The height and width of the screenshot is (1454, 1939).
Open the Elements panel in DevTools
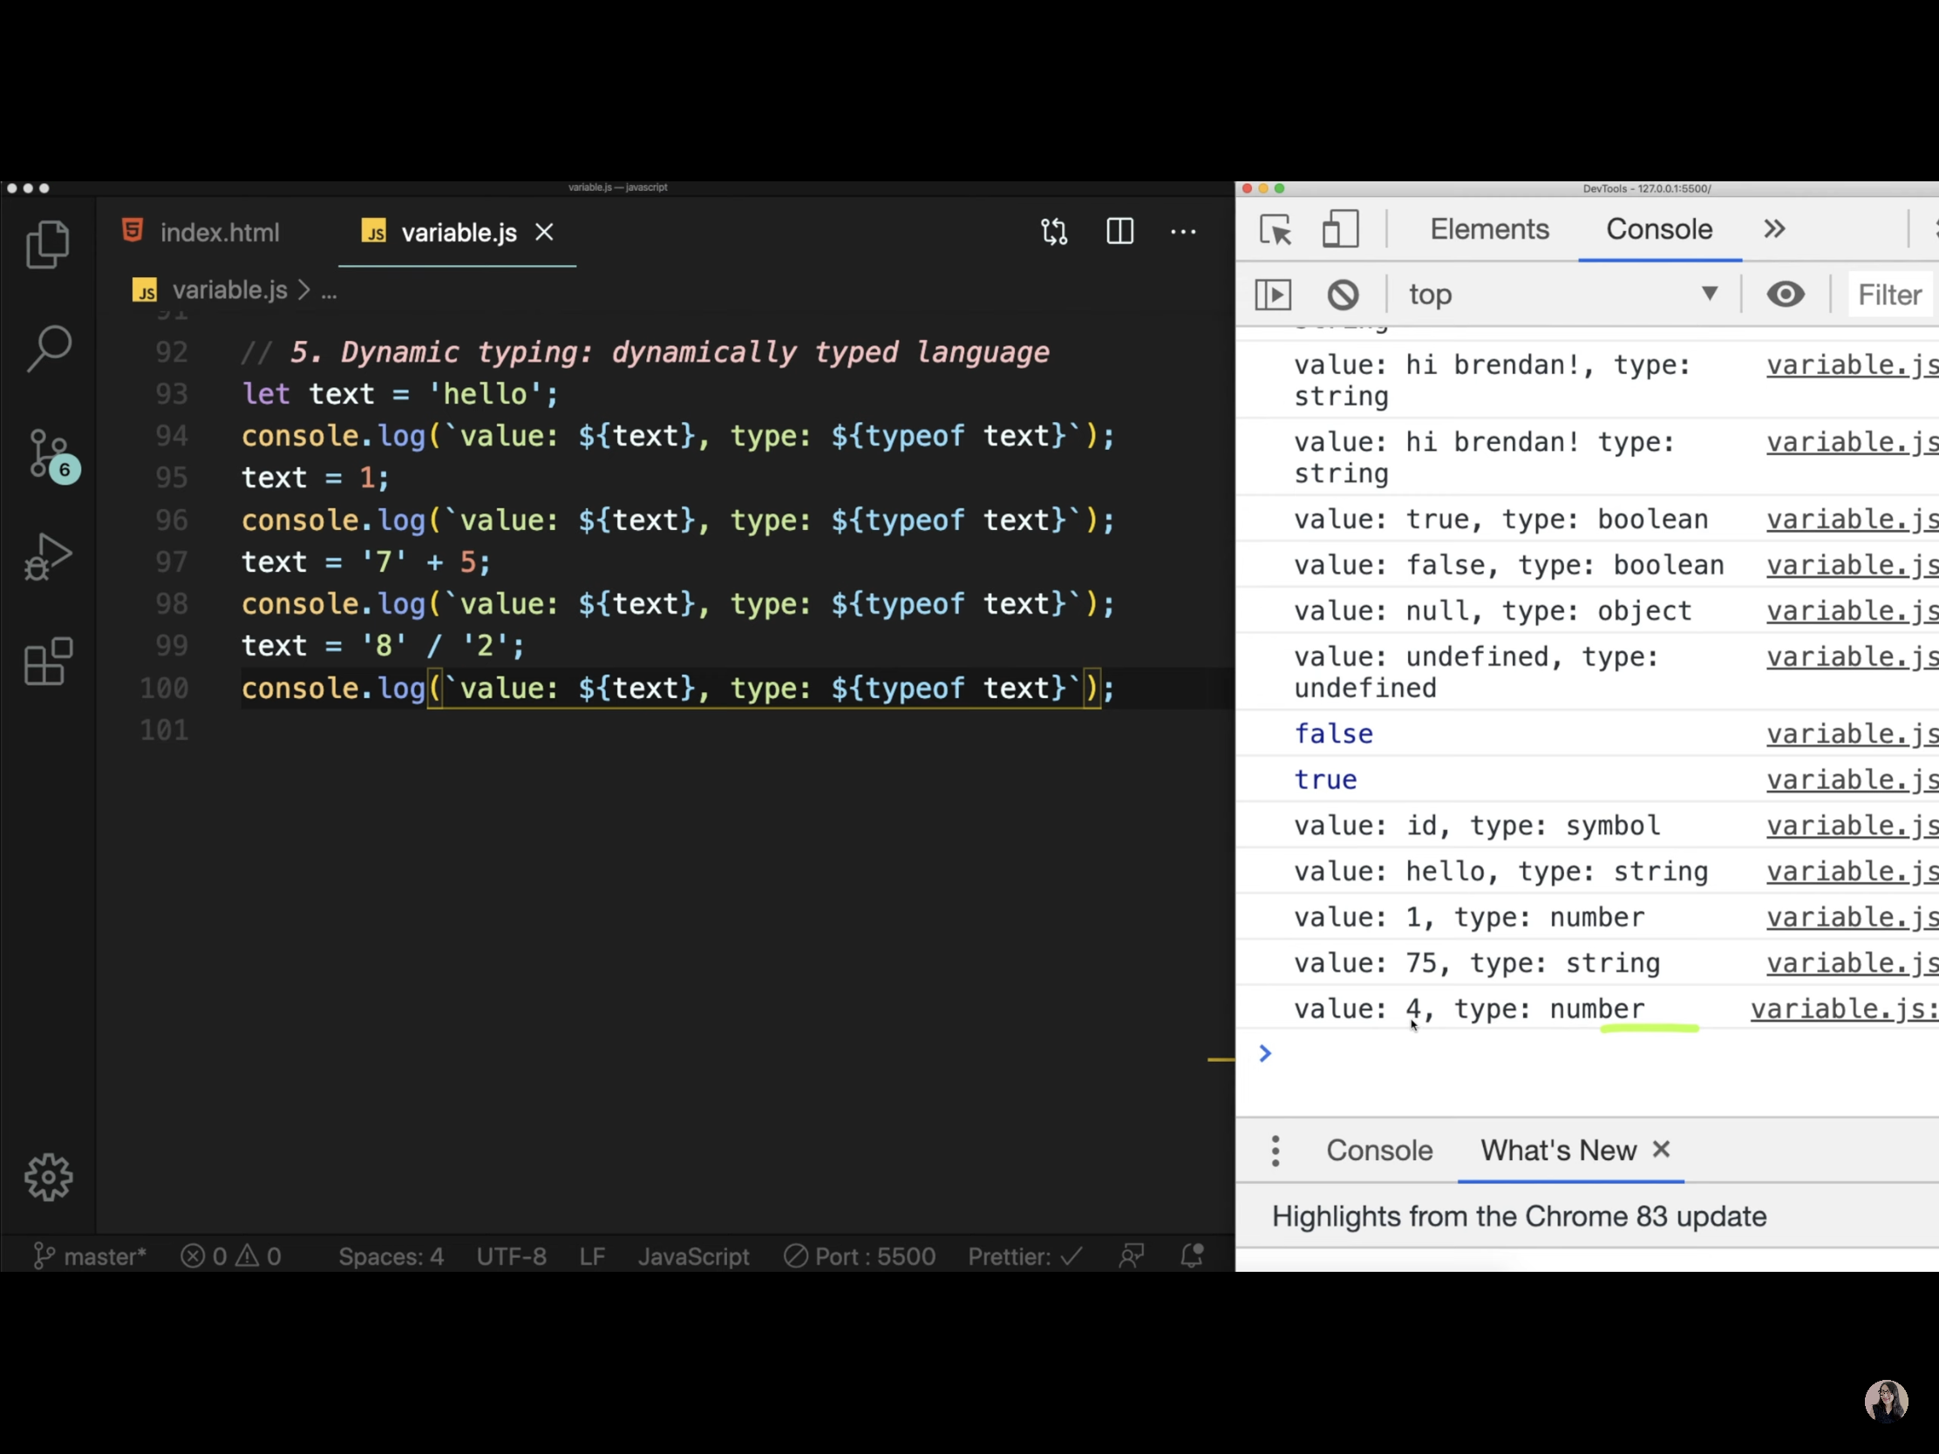pos(1488,228)
